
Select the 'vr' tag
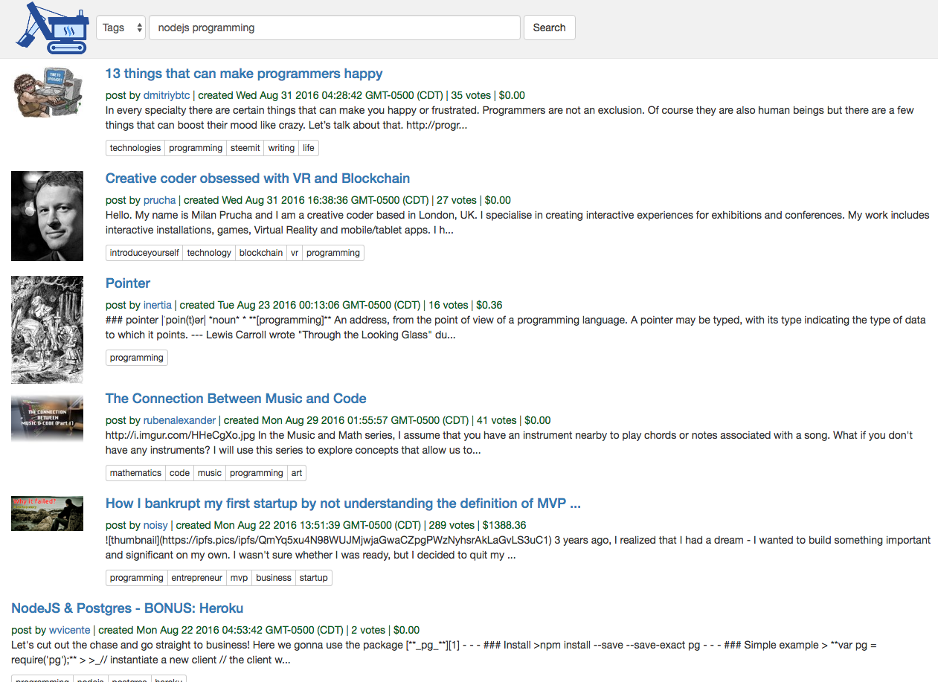[295, 253]
